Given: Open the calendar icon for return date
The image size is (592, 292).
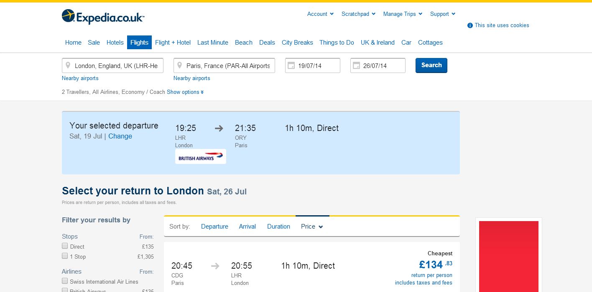Looking at the screenshot, I should [x=357, y=65].
